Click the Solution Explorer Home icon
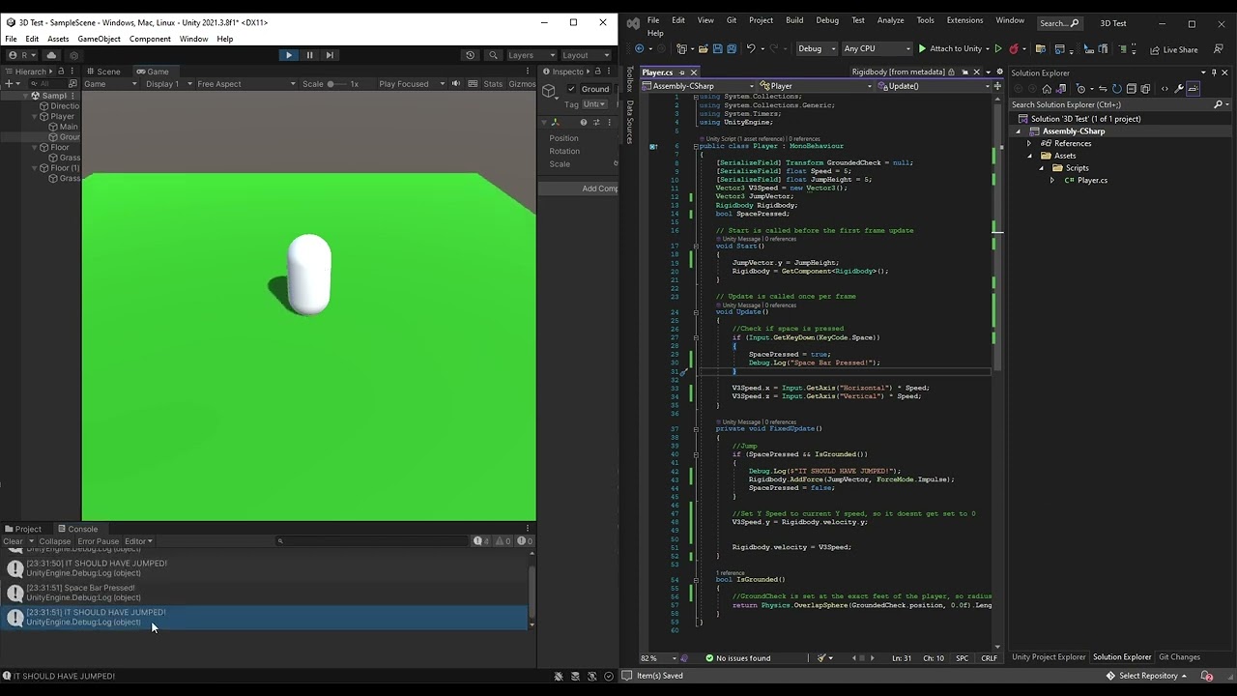This screenshot has width=1237, height=696. (x=1047, y=89)
